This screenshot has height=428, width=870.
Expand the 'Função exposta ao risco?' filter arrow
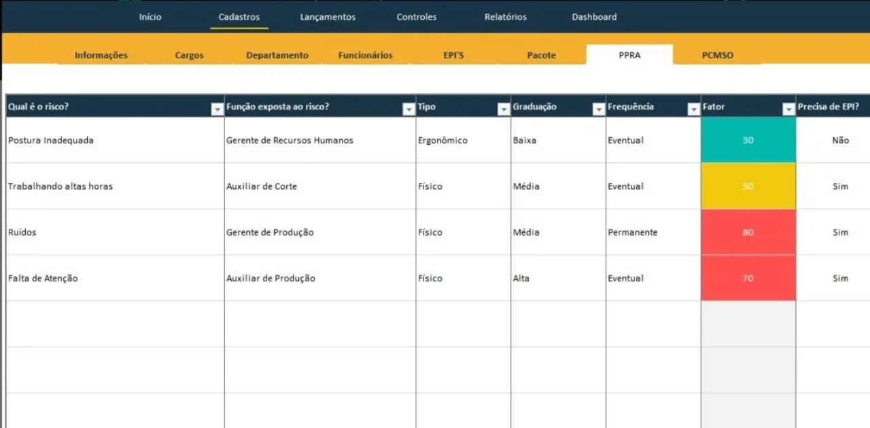coord(408,109)
